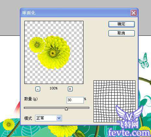Click the spherize grid wireframe diagram
The height and width of the screenshot is (137, 151).
(x=114, y=101)
